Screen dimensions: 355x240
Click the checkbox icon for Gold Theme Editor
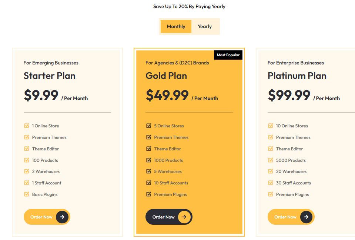point(149,149)
